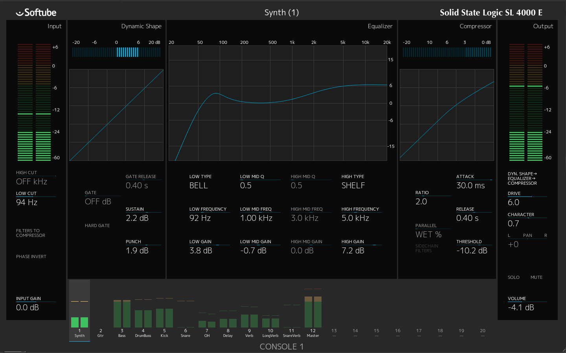Select the Bass channel strip meter
This screenshot has width=566, height=353.
pos(122,313)
